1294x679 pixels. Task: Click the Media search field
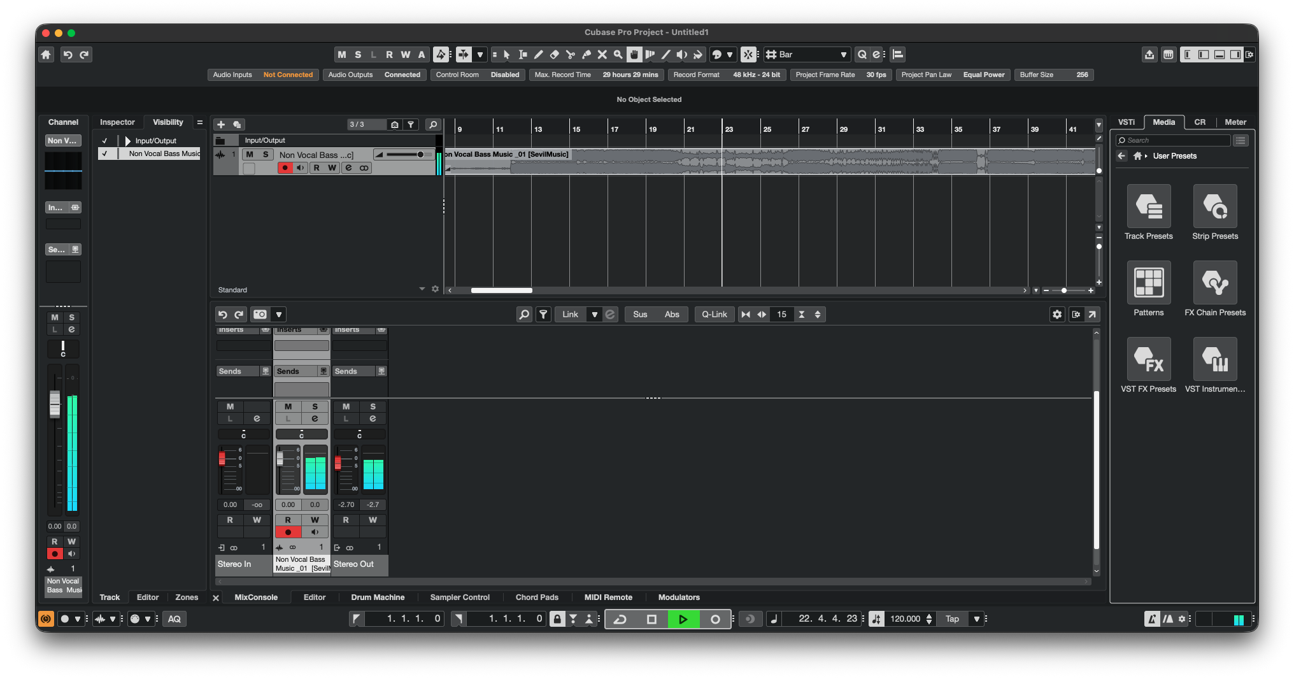click(1173, 140)
